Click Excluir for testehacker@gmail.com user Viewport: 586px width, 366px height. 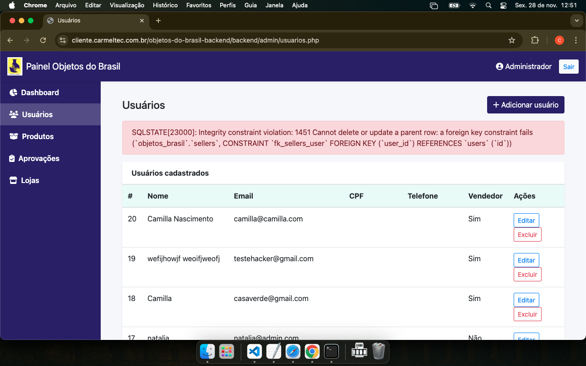(527, 274)
